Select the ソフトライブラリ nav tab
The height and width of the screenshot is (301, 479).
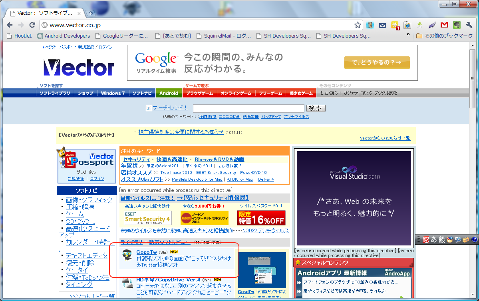point(55,93)
